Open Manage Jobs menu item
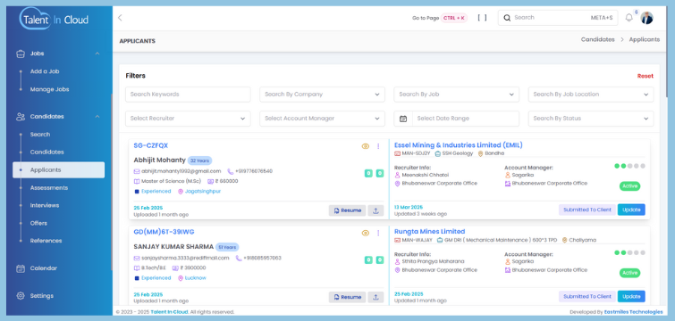This screenshot has height=321, width=675. 49,89
